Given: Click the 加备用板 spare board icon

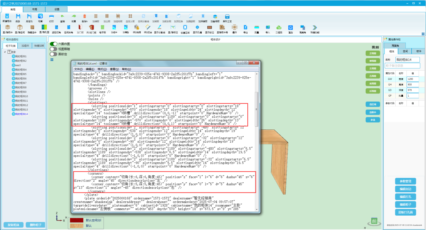Looking at the screenshot, I should click(x=215, y=17).
